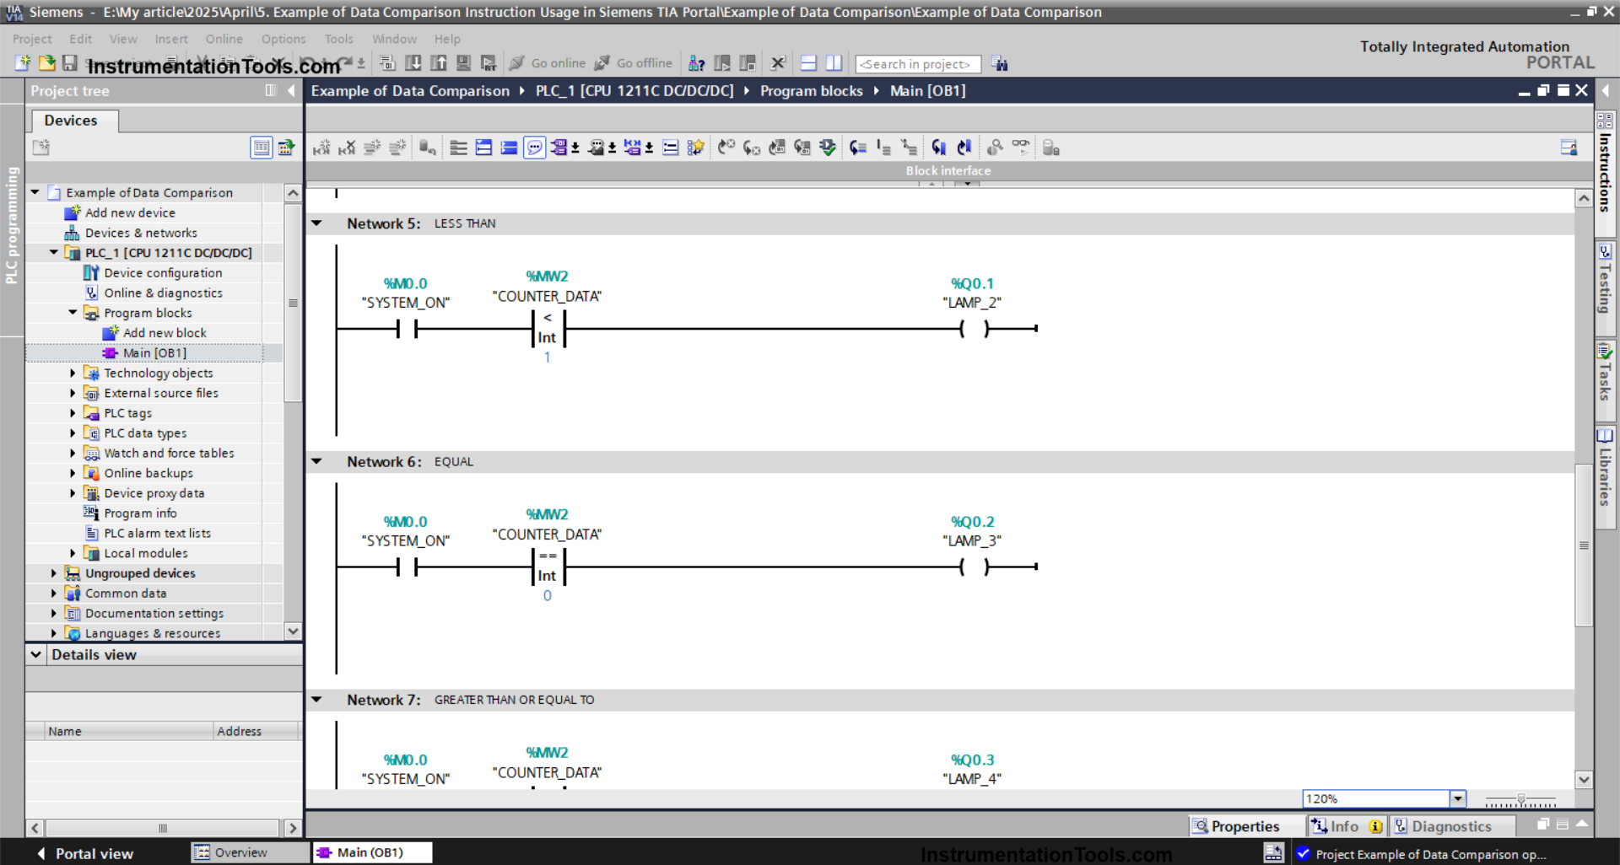Expand the PLC tags tree node
The height and width of the screenshot is (865, 1620).
tap(73, 413)
